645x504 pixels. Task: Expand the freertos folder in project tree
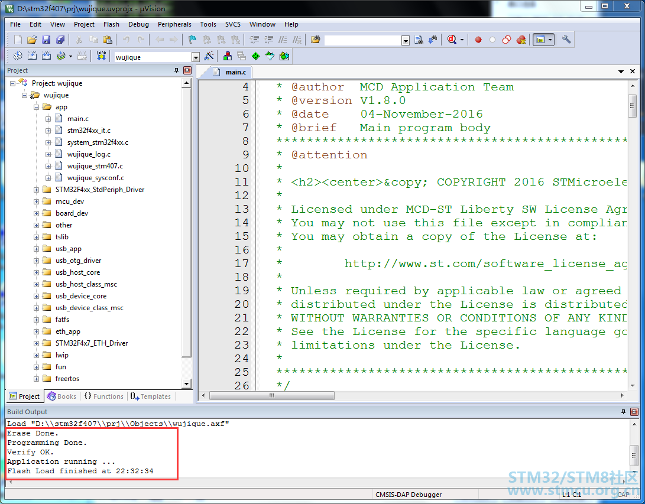[x=36, y=379]
